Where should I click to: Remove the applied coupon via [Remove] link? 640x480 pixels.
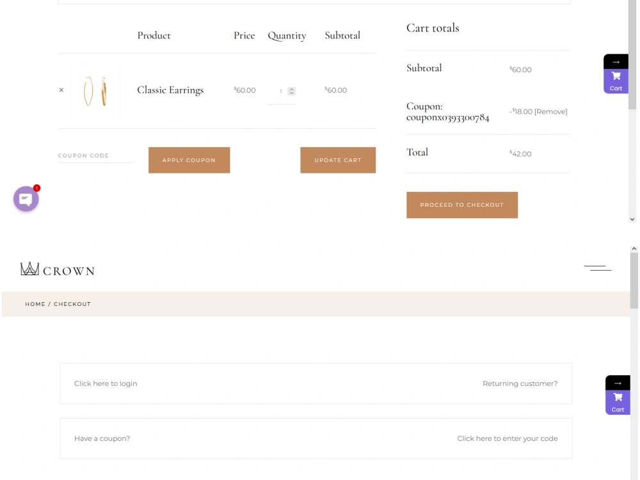coord(550,111)
